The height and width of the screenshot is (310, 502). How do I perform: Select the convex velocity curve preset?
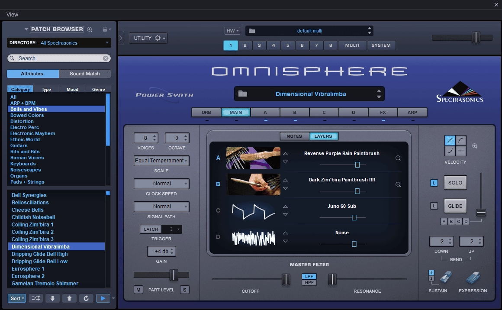(461, 140)
